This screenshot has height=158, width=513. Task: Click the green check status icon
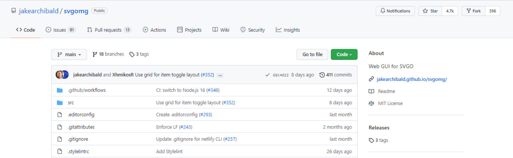268,75
